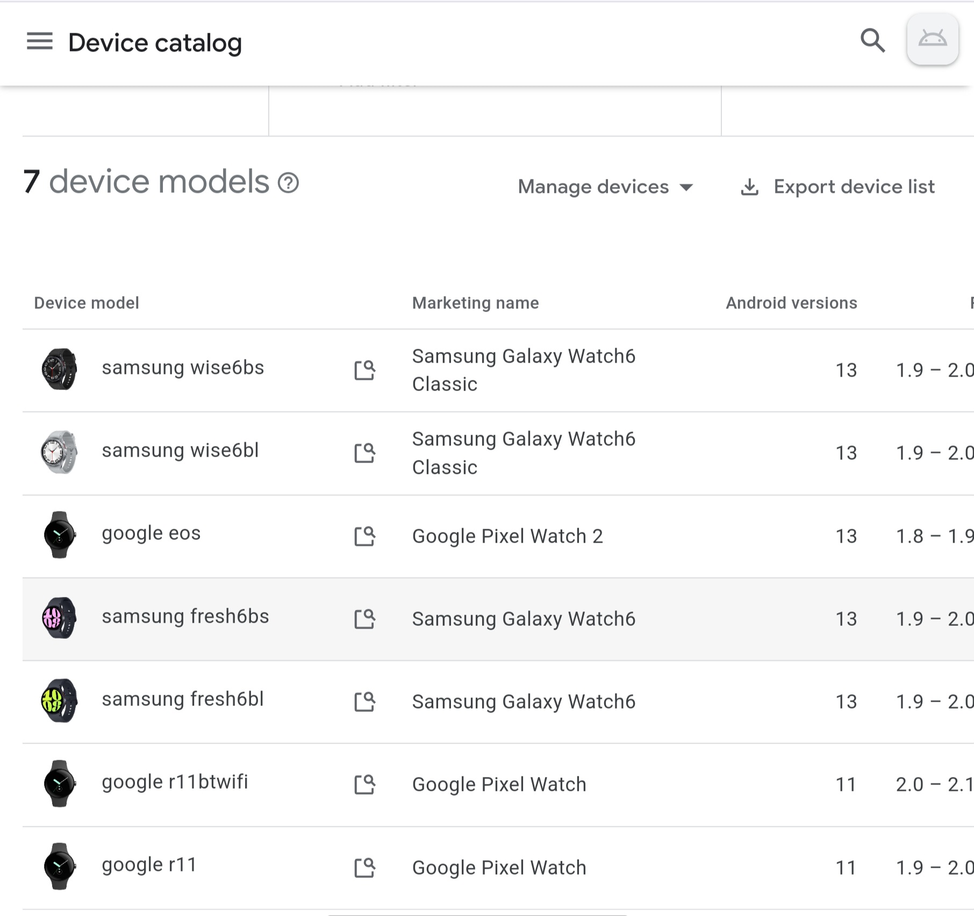This screenshot has height=916, width=974.
Task: Open device details icon for samsung fresh6bs
Action: [x=365, y=619]
